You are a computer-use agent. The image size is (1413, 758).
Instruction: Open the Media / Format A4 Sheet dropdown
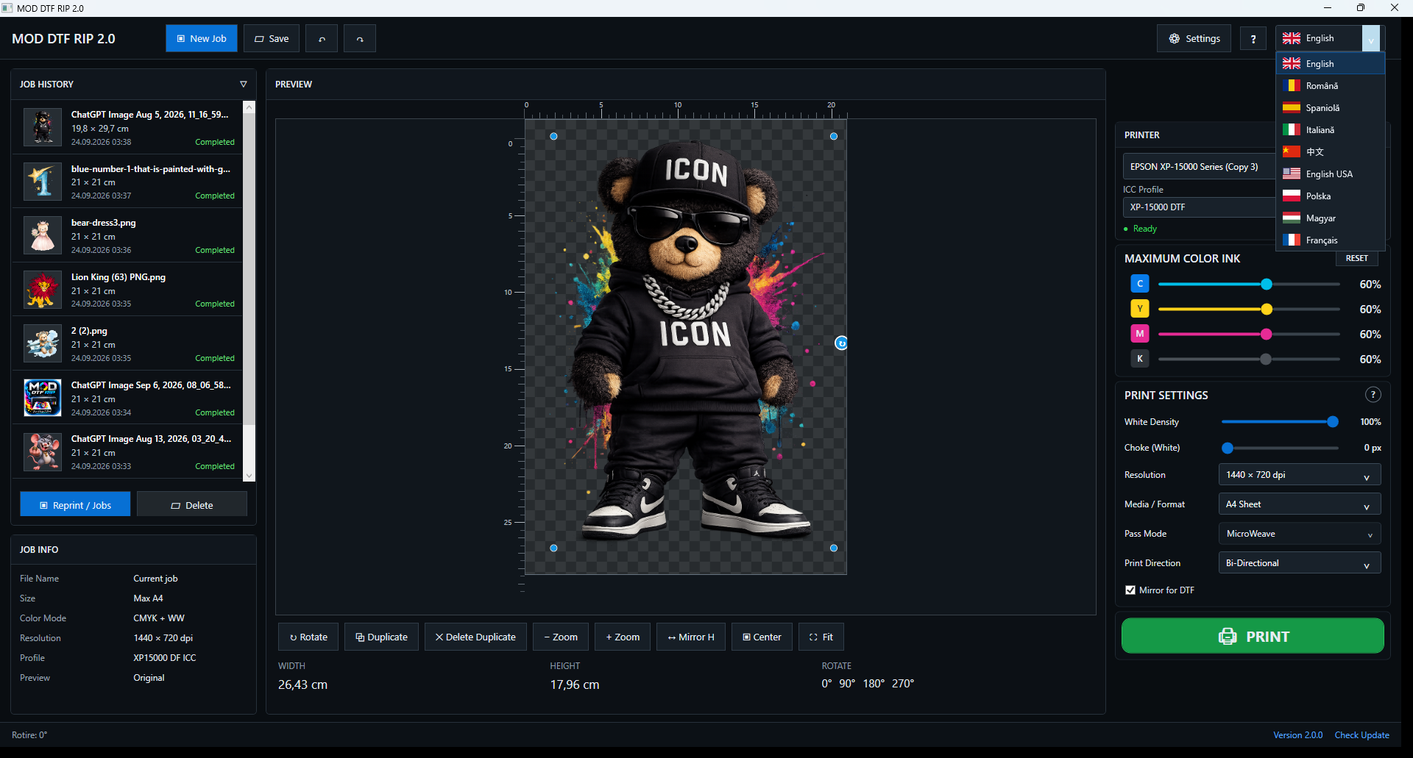1300,504
